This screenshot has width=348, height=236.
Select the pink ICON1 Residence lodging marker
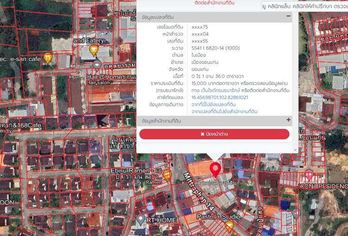click(309, 175)
